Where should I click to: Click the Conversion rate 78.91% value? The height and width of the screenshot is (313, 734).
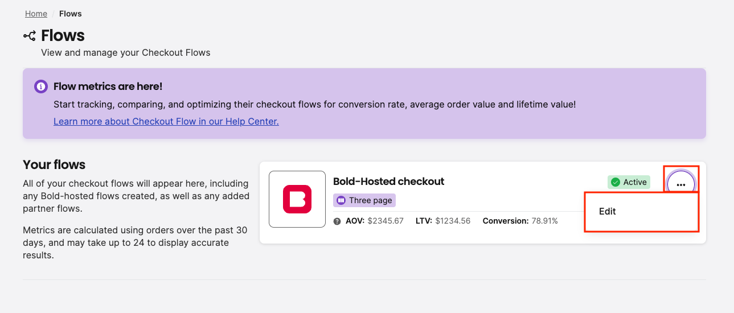click(x=544, y=221)
